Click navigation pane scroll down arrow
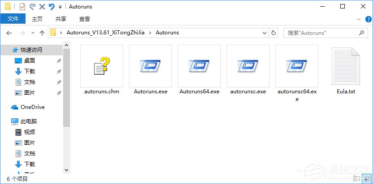The image size is (373, 184). 67,170
